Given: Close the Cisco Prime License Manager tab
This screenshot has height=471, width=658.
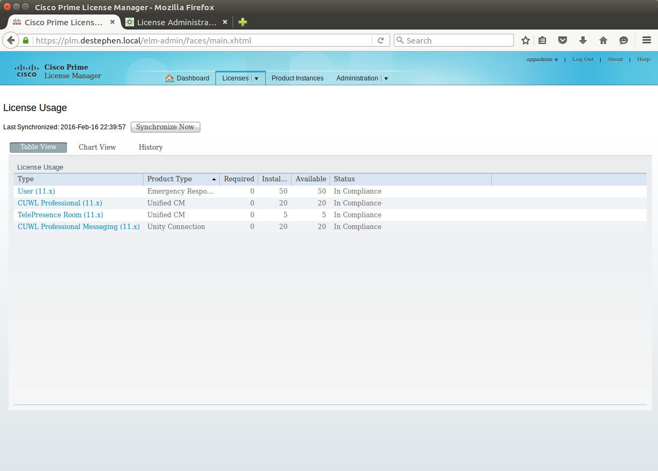Looking at the screenshot, I should coord(113,22).
